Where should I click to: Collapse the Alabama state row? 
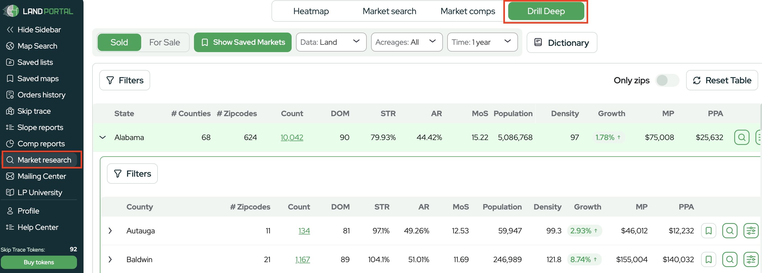pos(103,137)
